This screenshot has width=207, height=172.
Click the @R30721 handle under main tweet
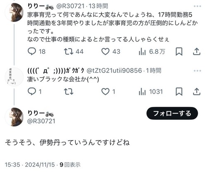[x=41, y=121]
